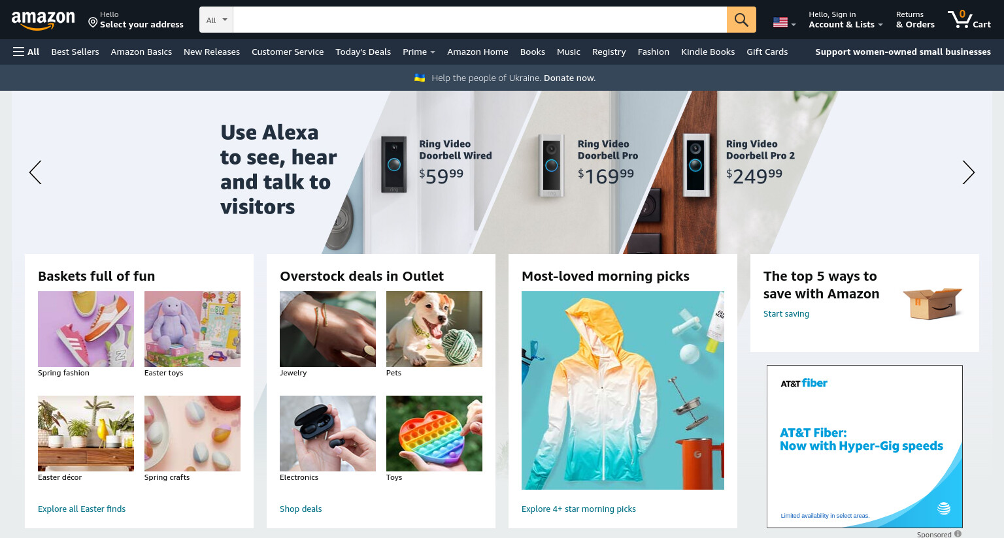Click the sponsored ad info icon
This screenshot has height=538, width=1004.
click(x=958, y=534)
